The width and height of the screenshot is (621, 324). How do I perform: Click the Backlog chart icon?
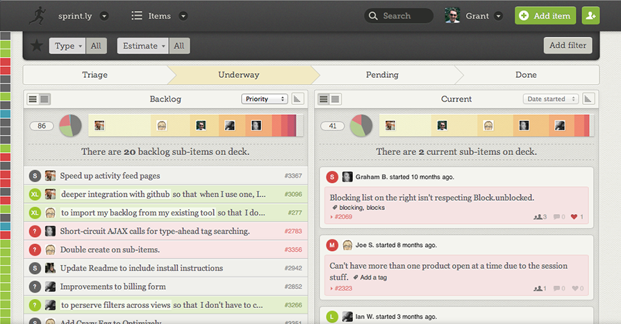click(x=298, y=99)
